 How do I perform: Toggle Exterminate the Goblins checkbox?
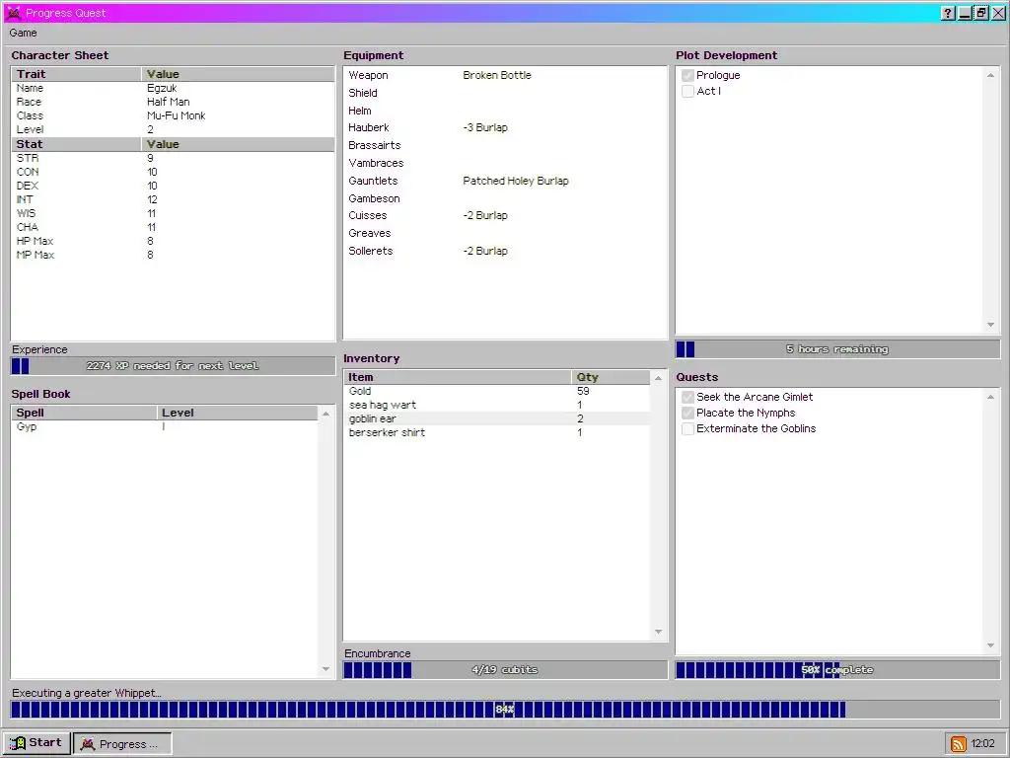pyautogui.click(x=687, y=428)
